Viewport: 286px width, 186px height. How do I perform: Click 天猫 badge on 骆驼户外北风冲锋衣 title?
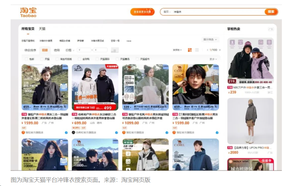point(125,114)
